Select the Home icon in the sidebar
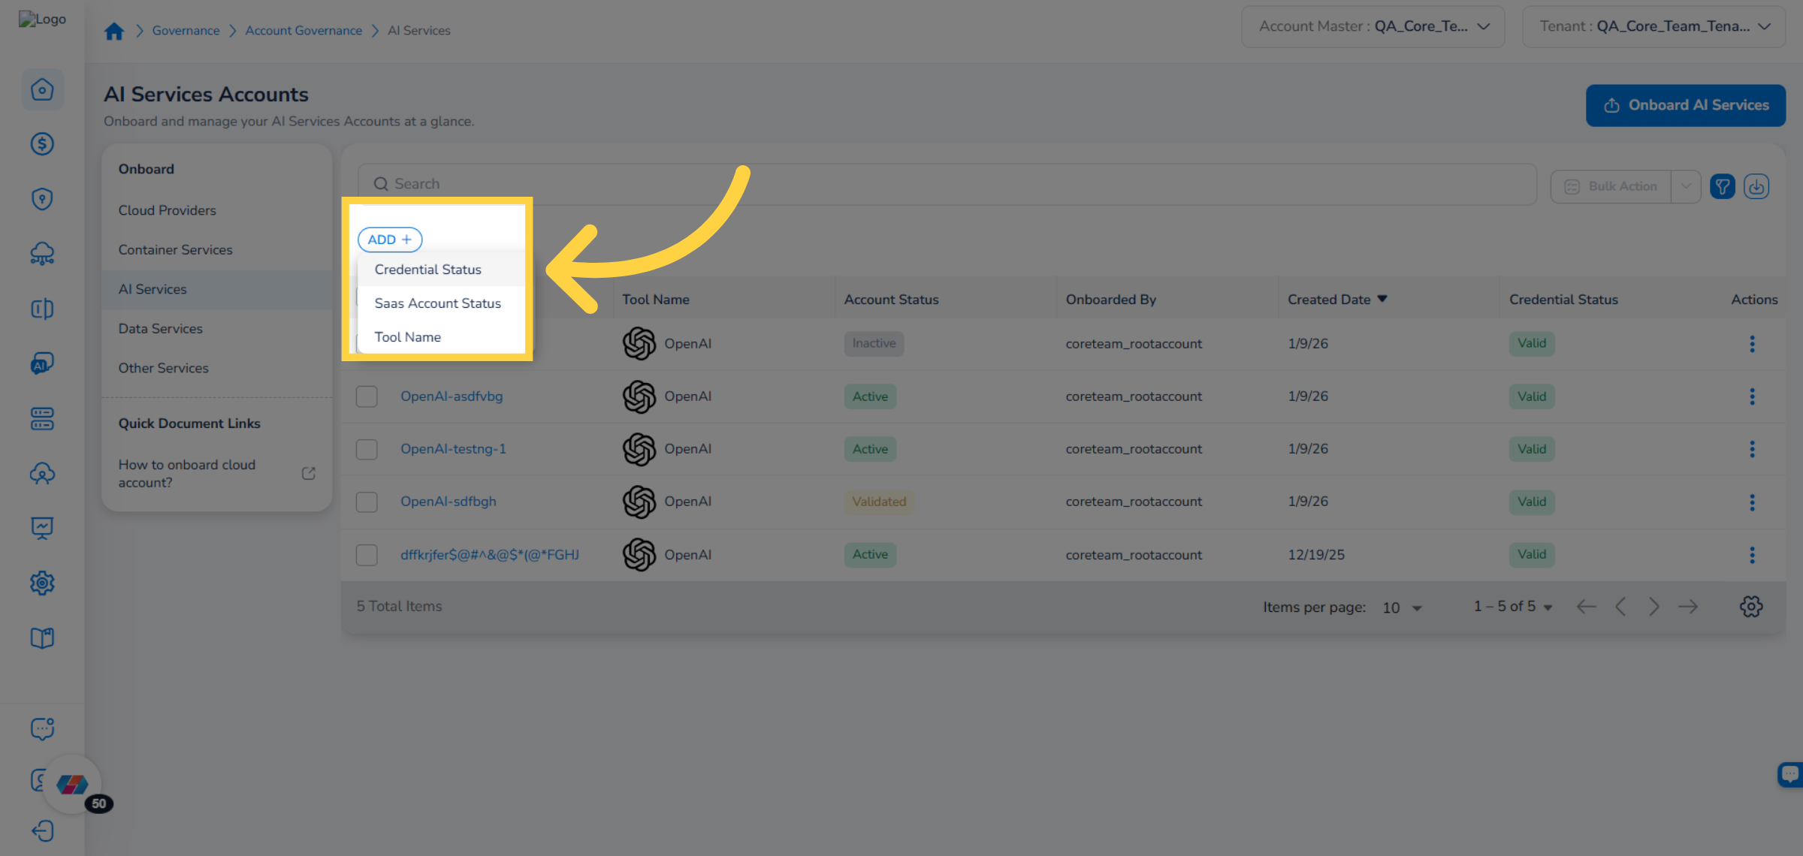The height and width of the screenshot is (856, 1803). point(42,89)
